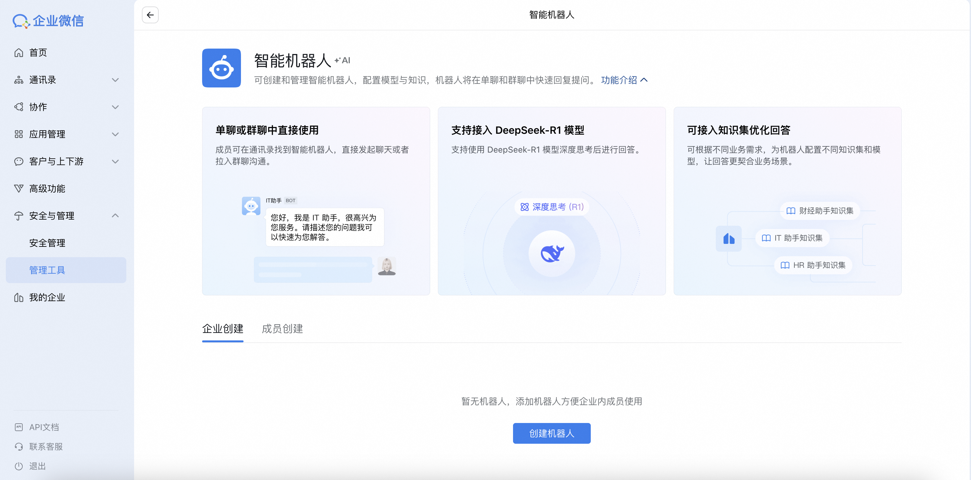Screen dimensions: 971x480
Task: Click the umbrella icon beside 安全与管理
Action: (19, 216)
